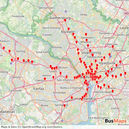The width and height of the screenshot is (129, 129).
Task: Click the red pin at Gaithersburg
Action: [65, 20]
